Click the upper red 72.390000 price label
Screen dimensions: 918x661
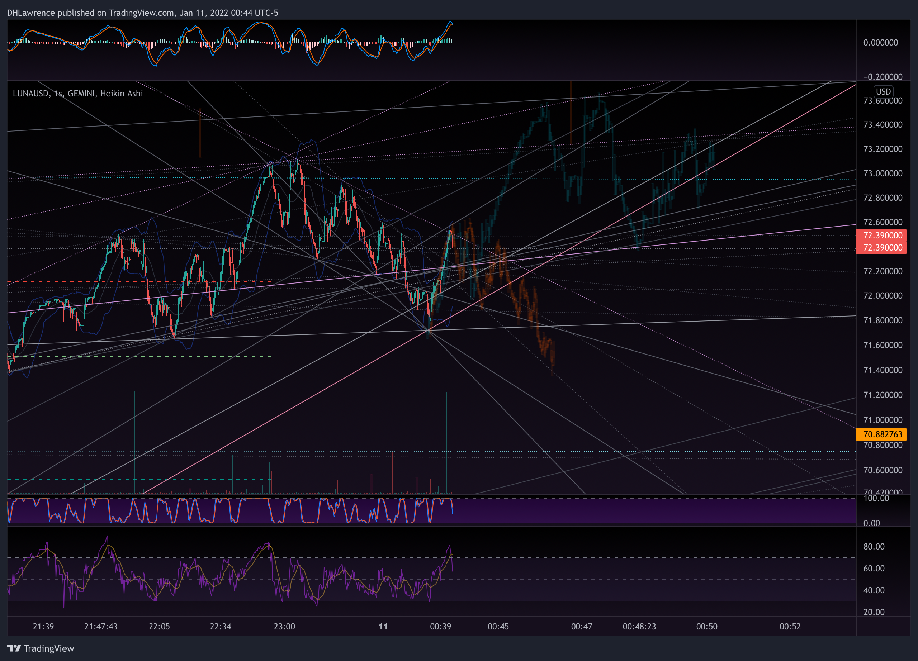pos(881,235)
